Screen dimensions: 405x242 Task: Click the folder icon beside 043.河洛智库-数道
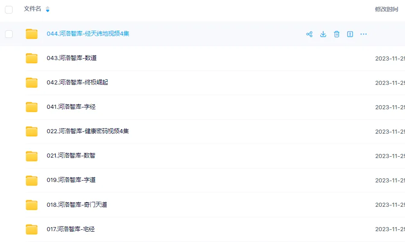[32, 58]
